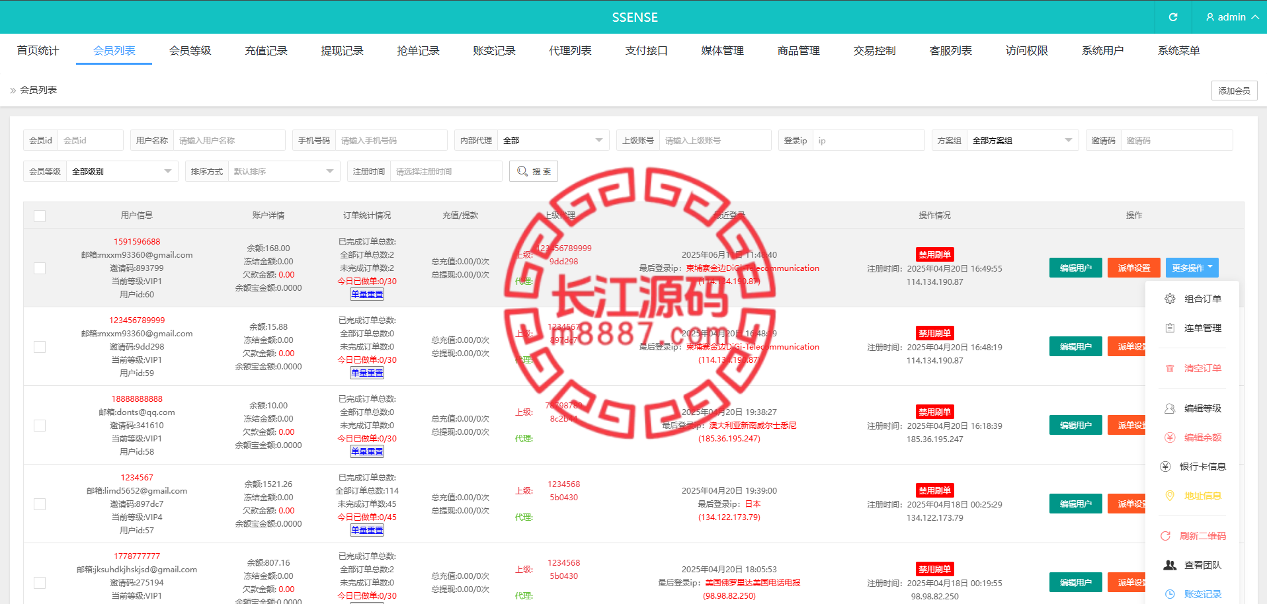Click into the 会员id input field
Screen dimensions: 1267x604
[x=91, y=140]
